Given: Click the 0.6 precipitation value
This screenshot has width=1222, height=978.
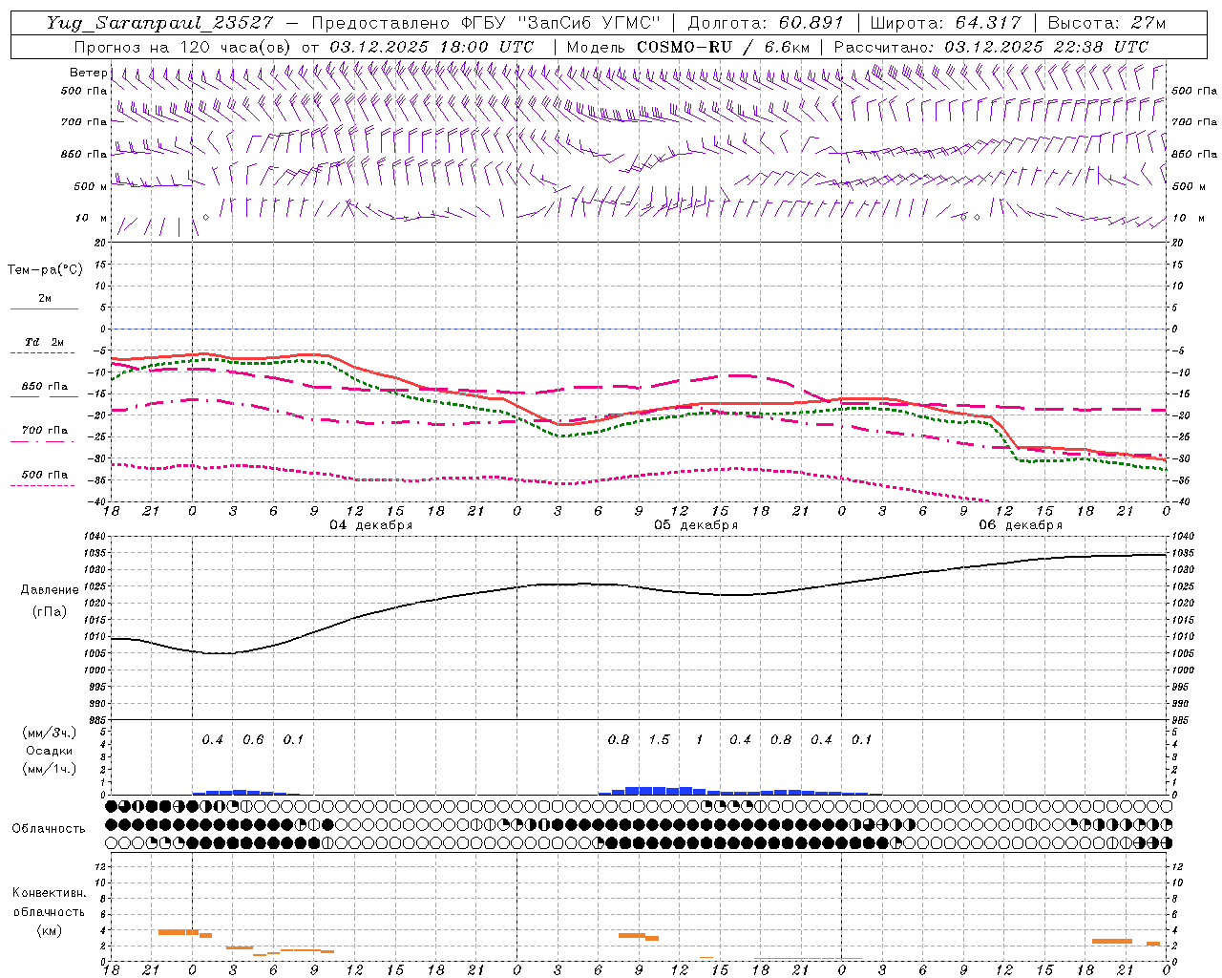Looking at the screenshot, I should coord(253,739).
